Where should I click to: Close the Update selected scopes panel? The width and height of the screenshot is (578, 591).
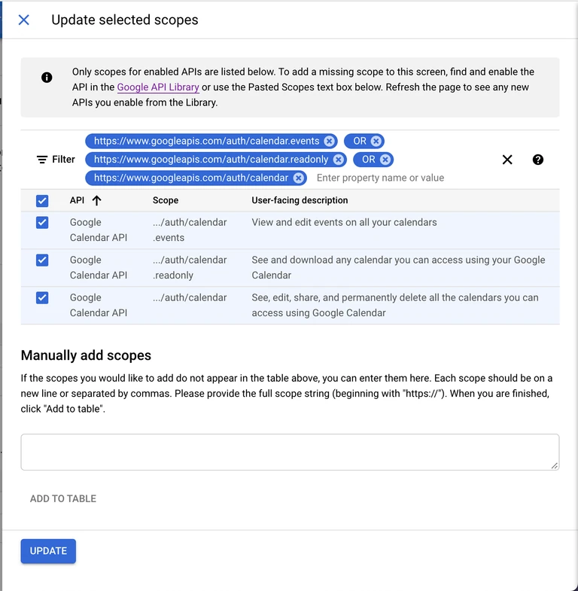(x=24, y=20)
